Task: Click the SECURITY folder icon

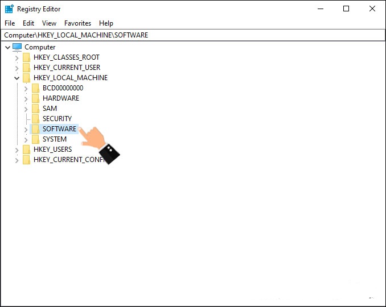Action: 35,119
